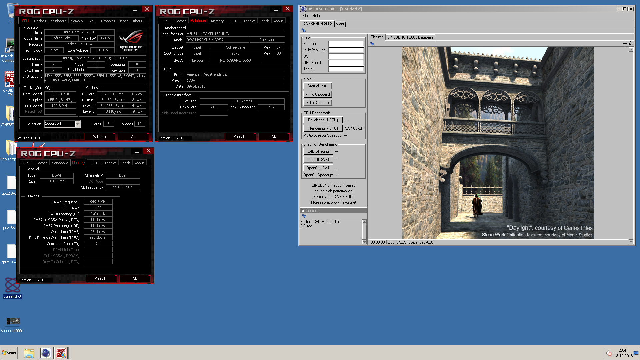The image size is (640, 360).
Task: Click the OS input field
Action: pos(346,56)
